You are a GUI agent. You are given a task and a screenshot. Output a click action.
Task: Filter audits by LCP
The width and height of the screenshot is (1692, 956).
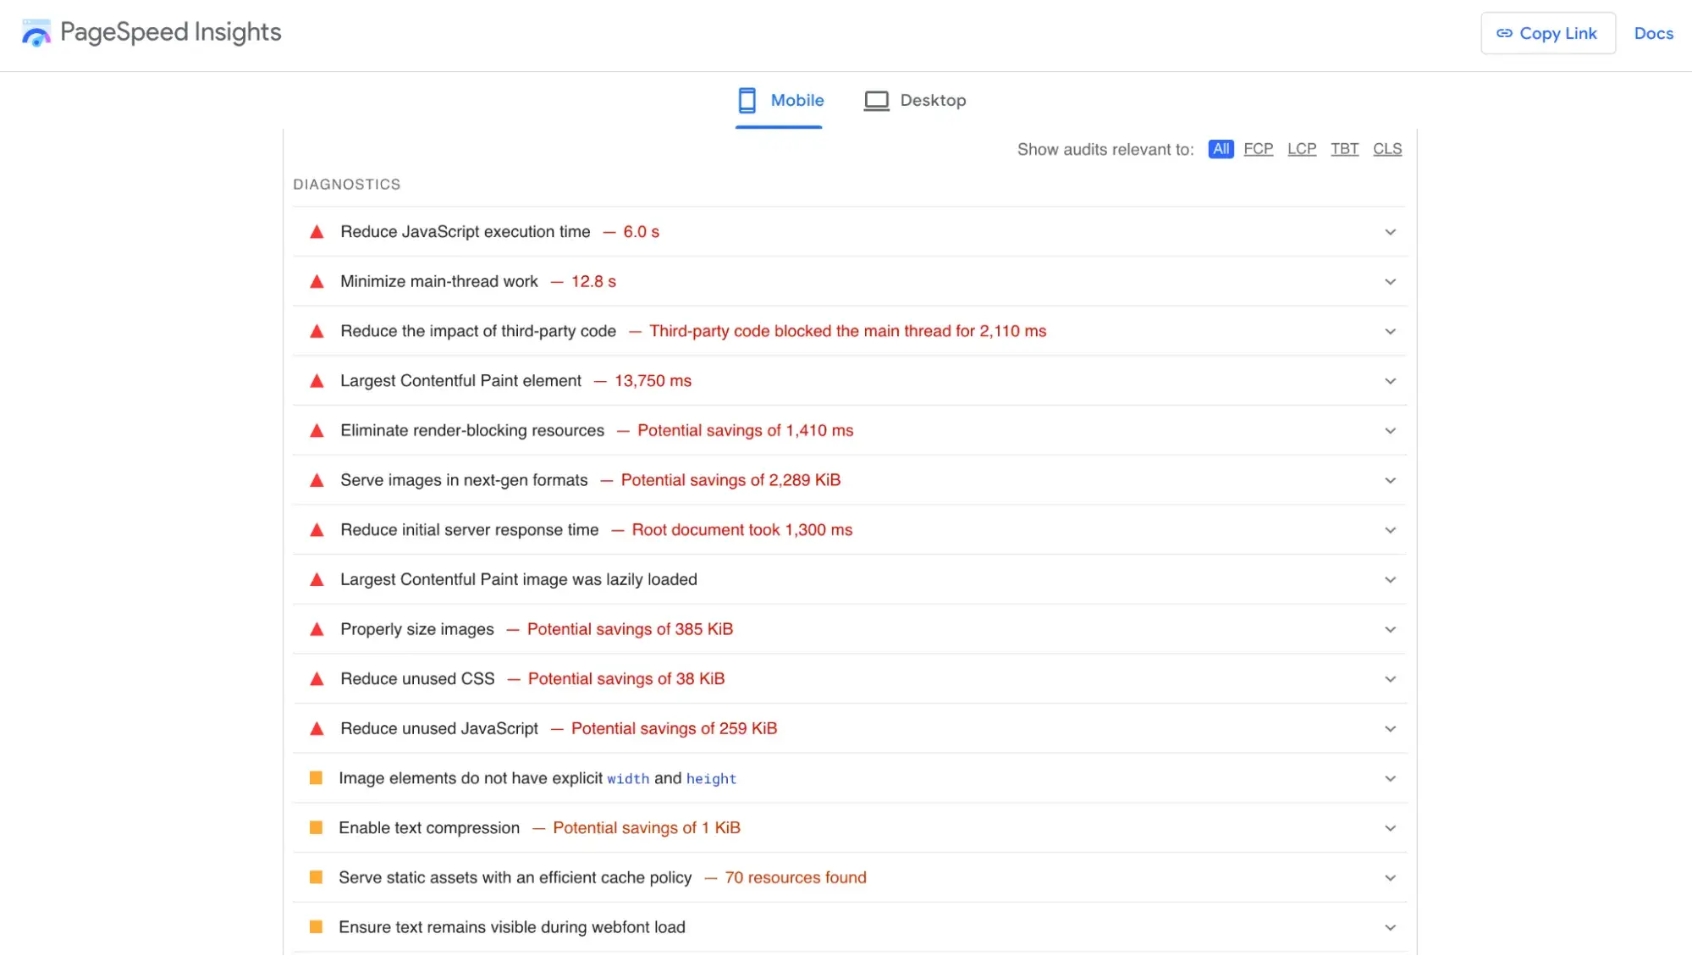coord(1302,149)
